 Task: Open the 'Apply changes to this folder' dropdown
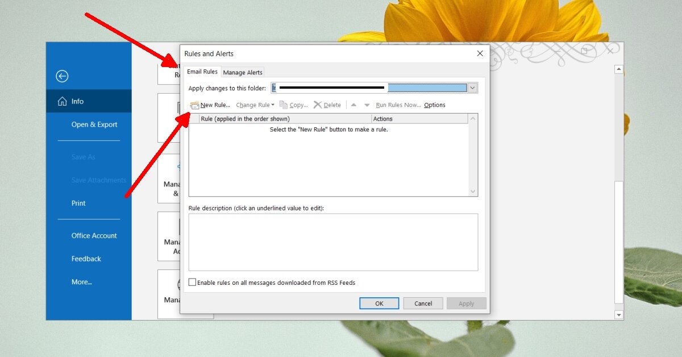[472, 88]
